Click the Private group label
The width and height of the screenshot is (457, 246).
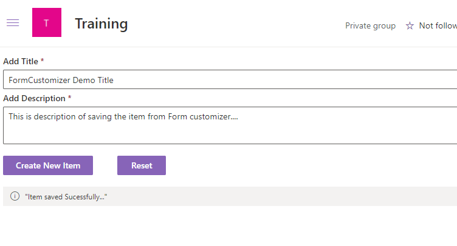(x=370, y=25)
